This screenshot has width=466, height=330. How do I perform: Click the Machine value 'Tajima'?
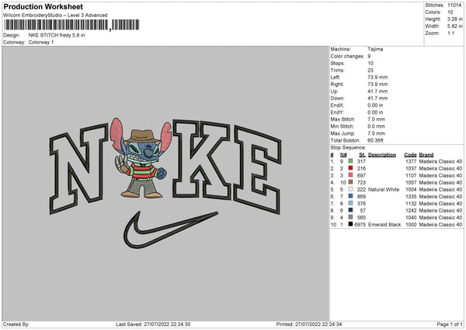point(375,49)
